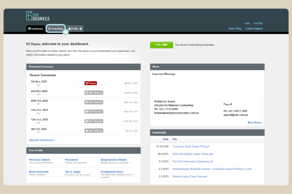This screenshot has height=194, width=292.
Task: Click the Lock link in the header
Action: click(x=247, y=23)
